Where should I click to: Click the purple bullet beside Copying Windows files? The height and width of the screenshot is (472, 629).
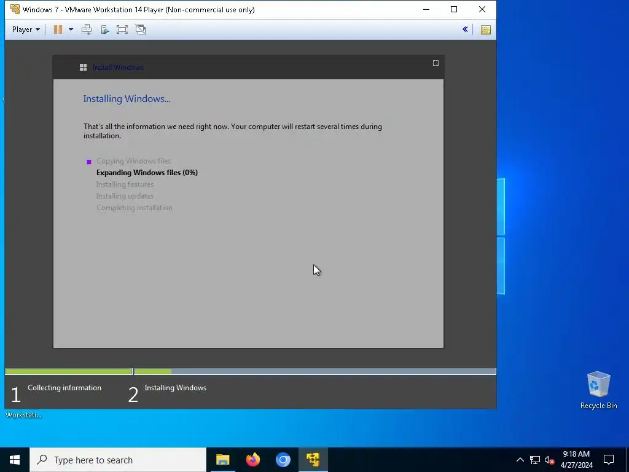click(x=89, y=162)
